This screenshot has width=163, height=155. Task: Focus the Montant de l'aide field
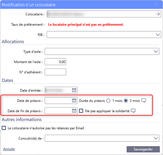click(x=55, y=62)
